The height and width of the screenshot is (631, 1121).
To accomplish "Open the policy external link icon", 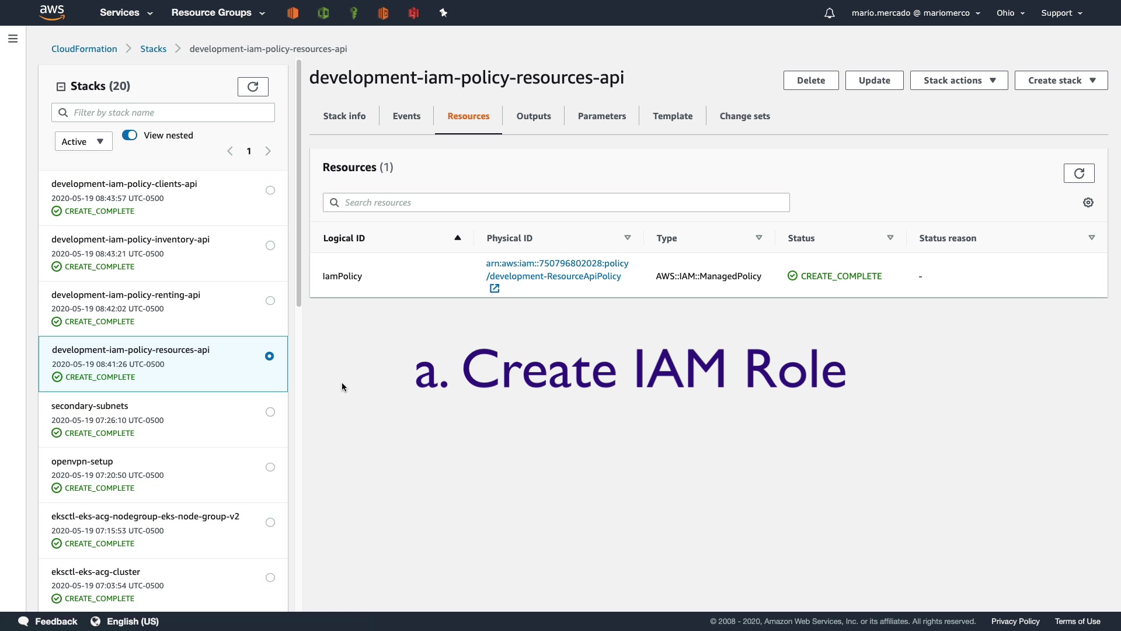I will [x=495, y=289].
